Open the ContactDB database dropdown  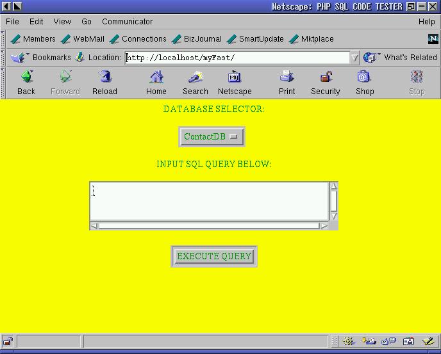point(211,136)
